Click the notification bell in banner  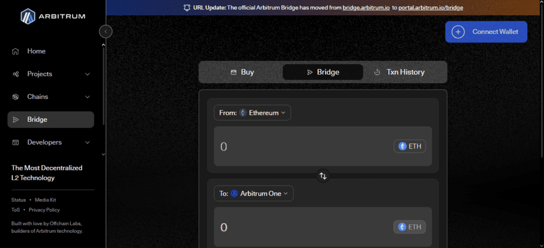point(187,8)
